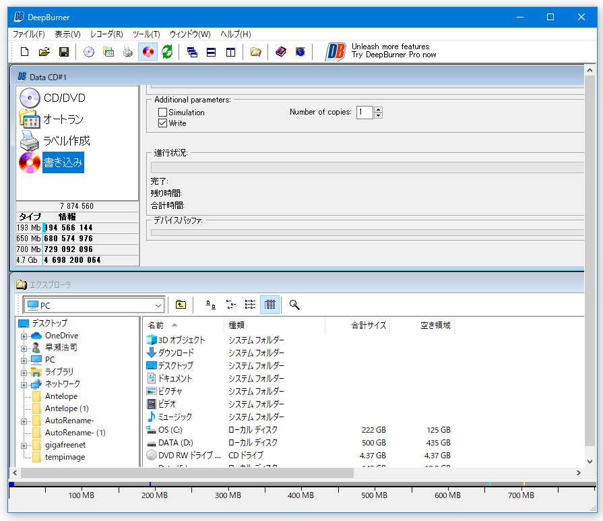The width and height of the screenshot is (603, 521).
Task: Open the ヘルプ(H) menu
Action: pos(236,34)
